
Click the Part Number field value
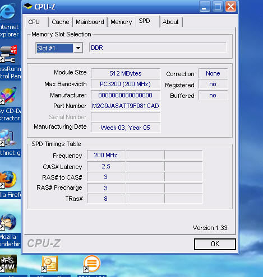[x=126, y=106]
